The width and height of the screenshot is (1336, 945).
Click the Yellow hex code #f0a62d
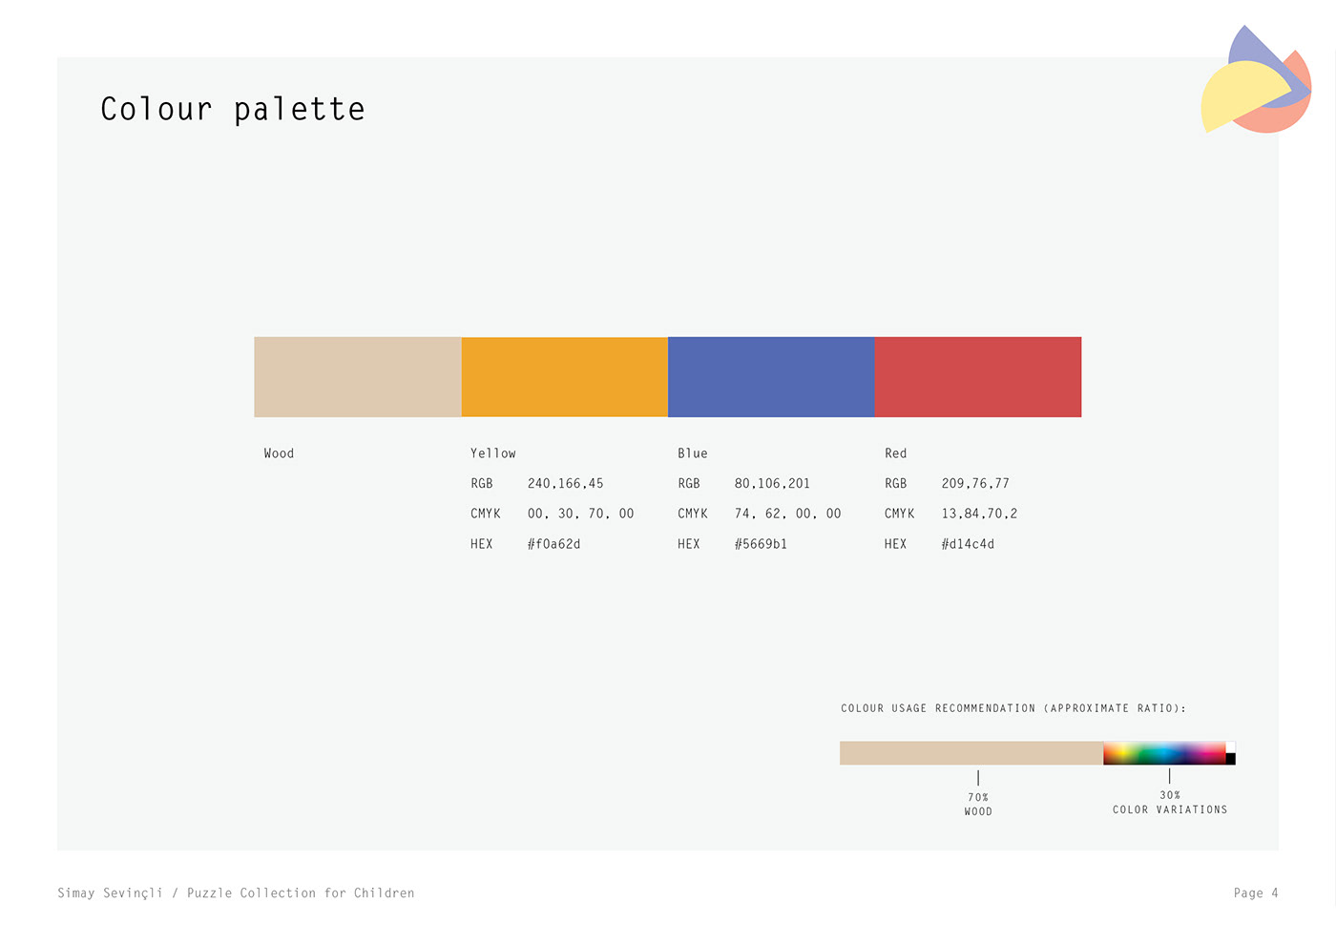(x=553, y=544)
